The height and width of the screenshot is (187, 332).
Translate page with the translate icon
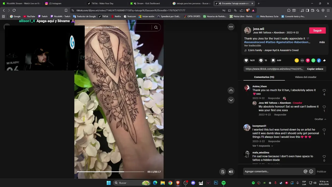(235, 10)
